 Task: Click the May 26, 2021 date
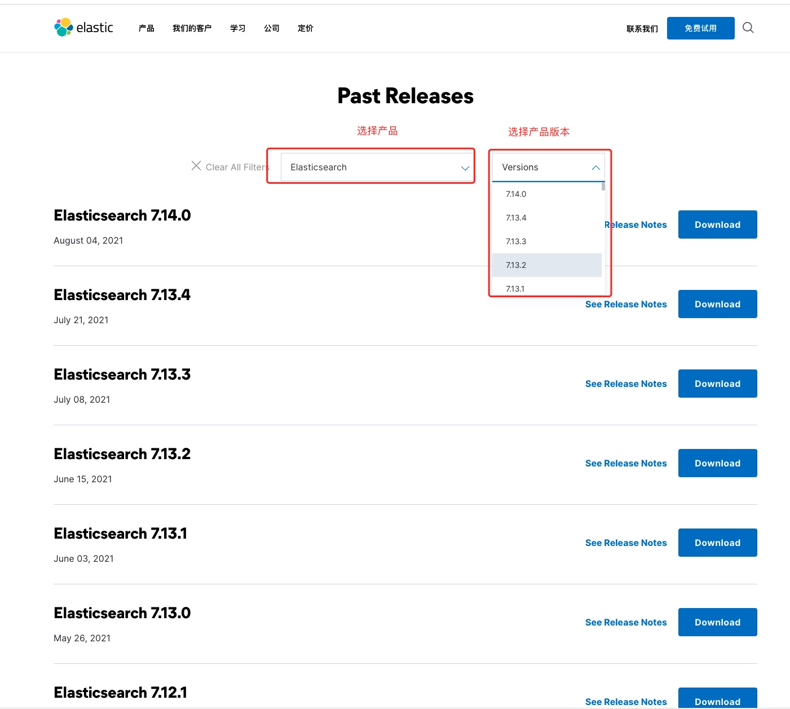tap(82, 638)
